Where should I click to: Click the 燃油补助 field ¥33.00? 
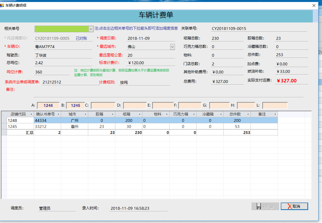click(x=292, y=72)
